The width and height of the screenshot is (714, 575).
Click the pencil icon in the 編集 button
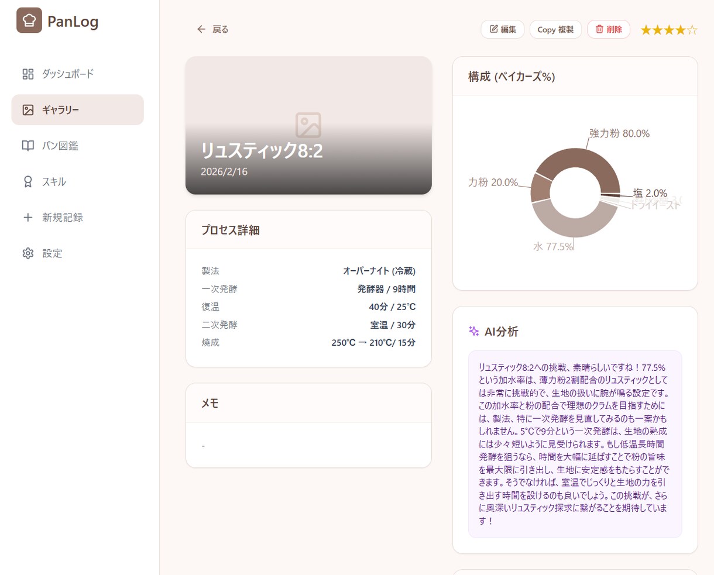coord(493,29)
